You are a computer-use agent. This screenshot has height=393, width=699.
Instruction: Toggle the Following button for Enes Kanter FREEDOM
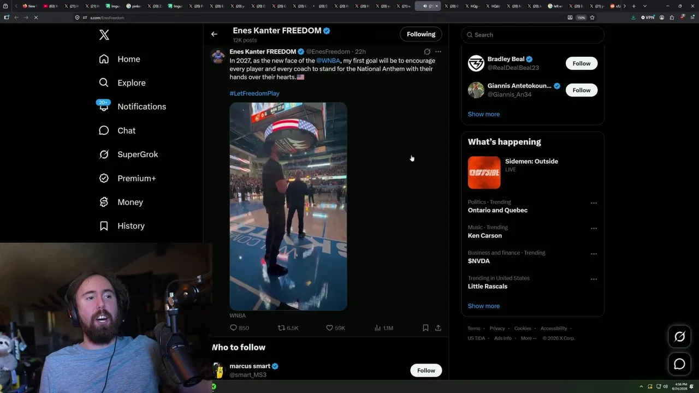(421, 34)
